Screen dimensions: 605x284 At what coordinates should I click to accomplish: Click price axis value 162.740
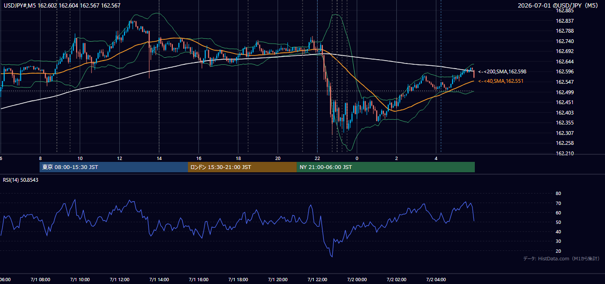pos(564,41)
